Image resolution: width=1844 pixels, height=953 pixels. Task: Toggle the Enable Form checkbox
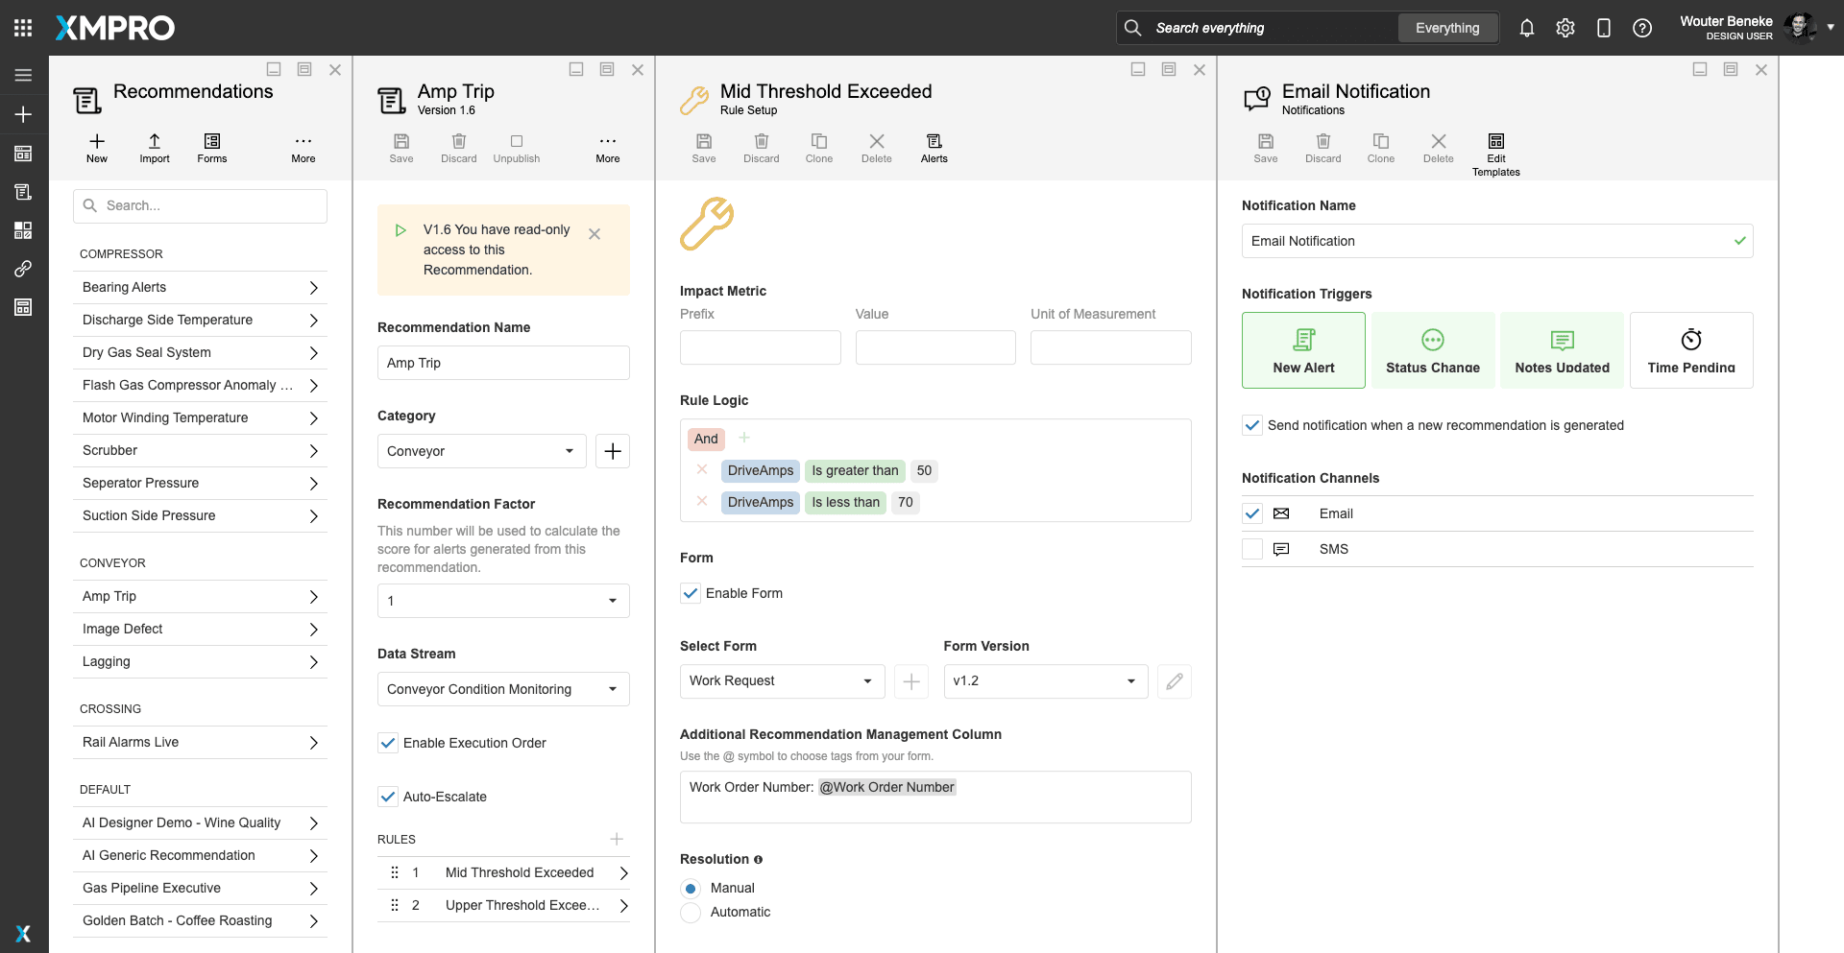pos(691,593)
